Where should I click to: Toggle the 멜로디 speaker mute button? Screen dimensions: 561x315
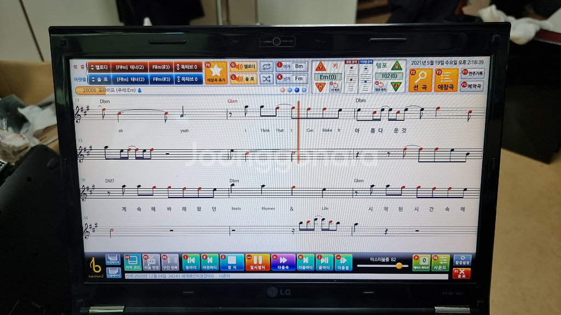click(x=243, y=67)
